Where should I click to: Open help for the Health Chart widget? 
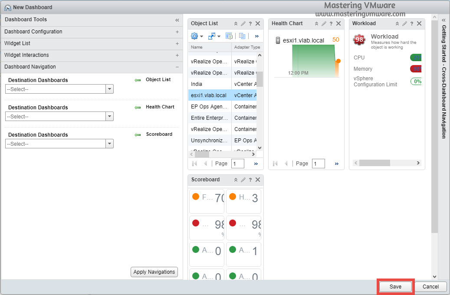click(x=331, y=23)
